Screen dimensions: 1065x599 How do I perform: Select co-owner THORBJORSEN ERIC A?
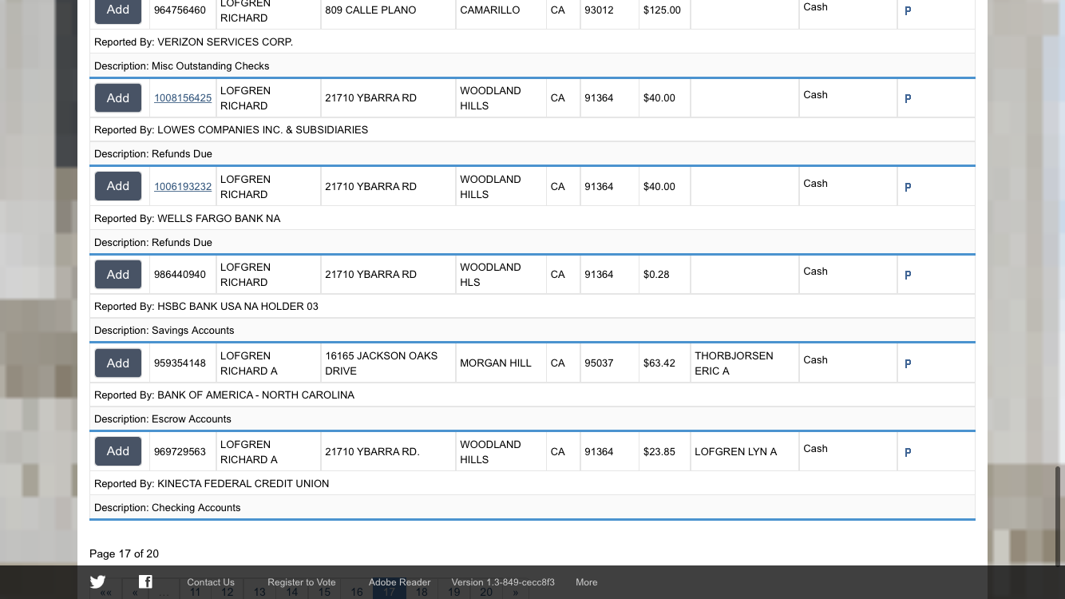(734, 363)
